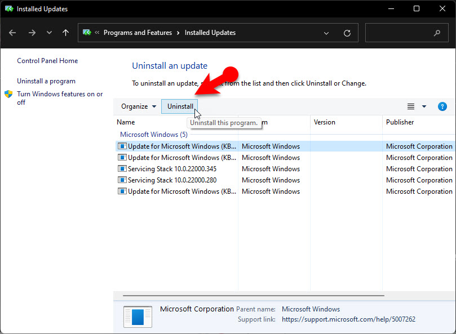Screen dimensions: 456x334
Task: Click the address bar control panel icon
Action: 87,33
